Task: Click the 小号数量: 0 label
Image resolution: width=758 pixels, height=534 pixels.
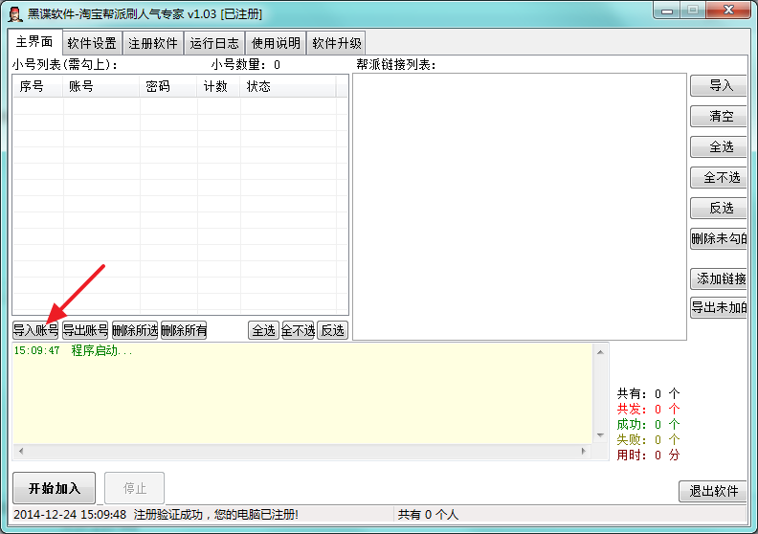Action: point(246,65)
